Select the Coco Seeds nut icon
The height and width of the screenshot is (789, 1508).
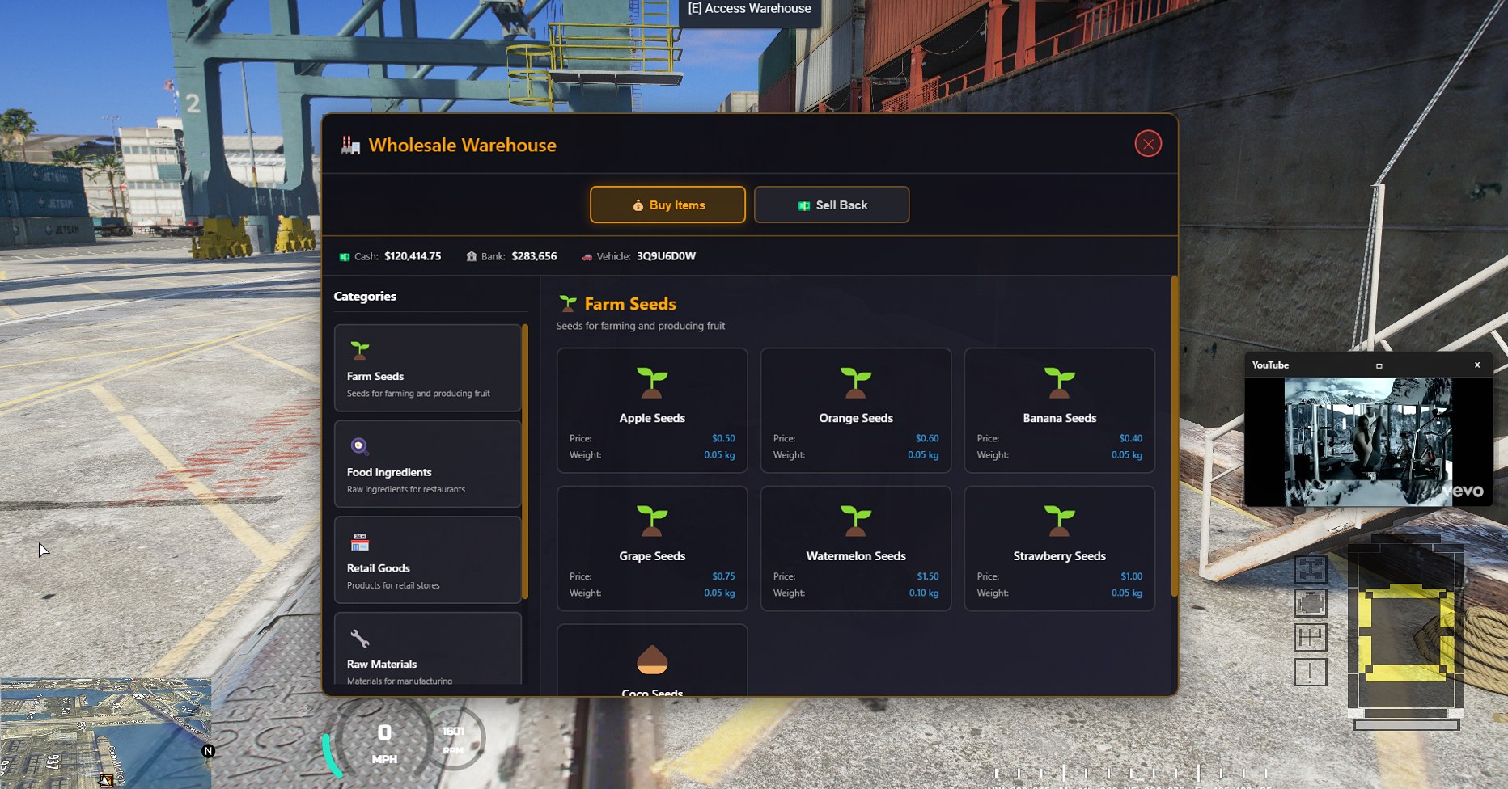pyautogui.click(x=652, y=660)
